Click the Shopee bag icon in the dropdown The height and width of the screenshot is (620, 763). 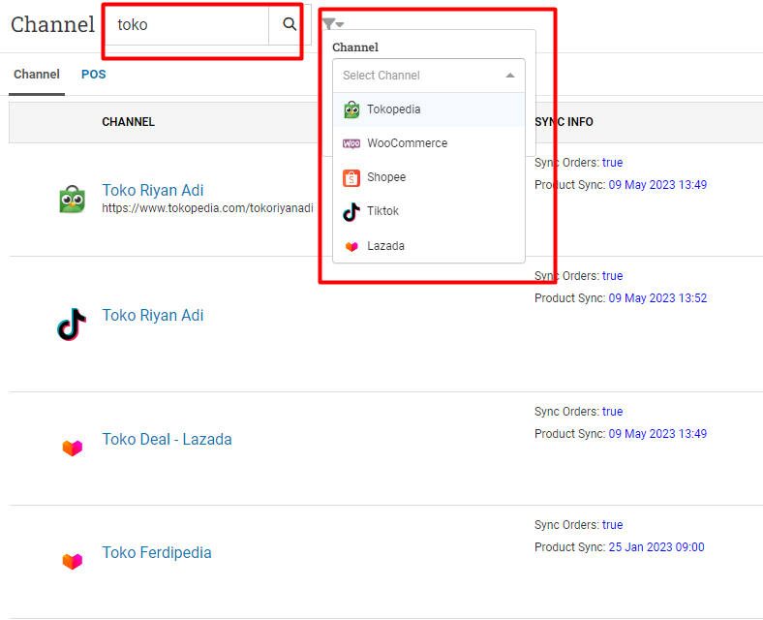pos(351,177)
